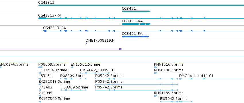Select the EK251013.5prime EST arrow

40,84
